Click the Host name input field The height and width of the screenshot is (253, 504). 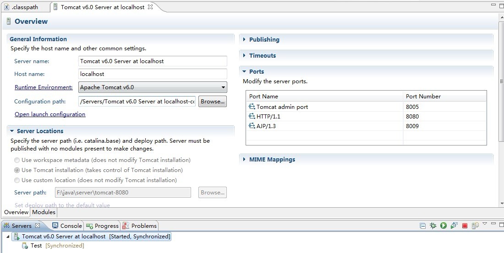[153, 74]
